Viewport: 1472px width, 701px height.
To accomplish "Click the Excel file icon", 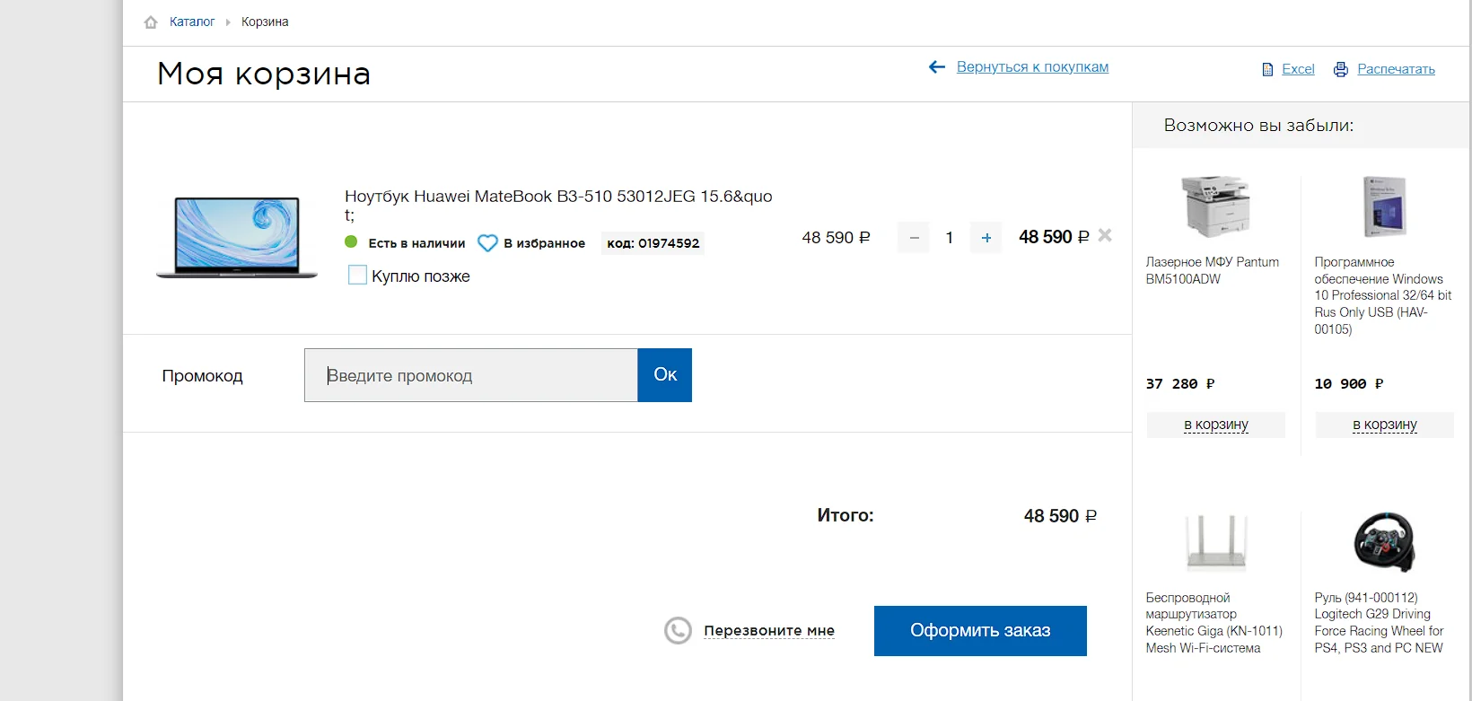I will (x=1267, y=70).
